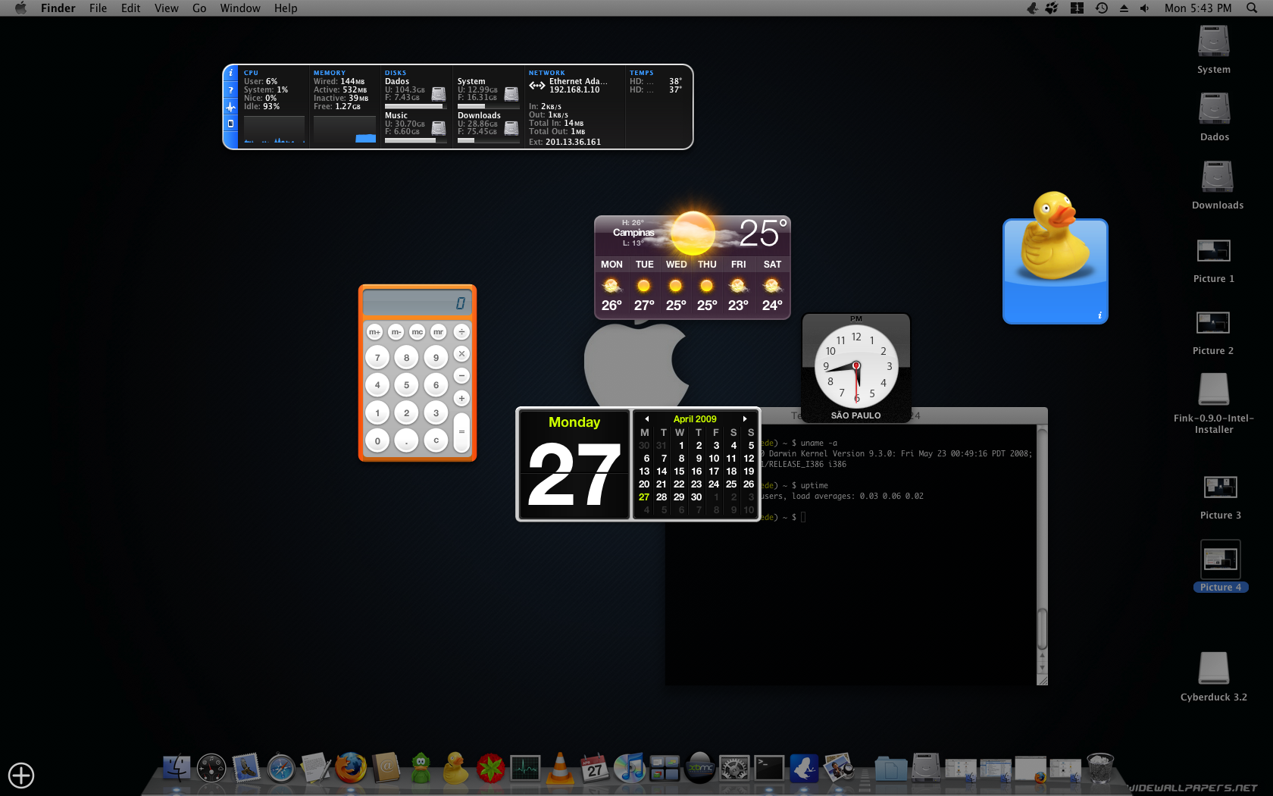Open Cyberduck yellow duck Dock icon
Image resolution: width=1273 pixels, height=796 pixels.
coord(455,768)
